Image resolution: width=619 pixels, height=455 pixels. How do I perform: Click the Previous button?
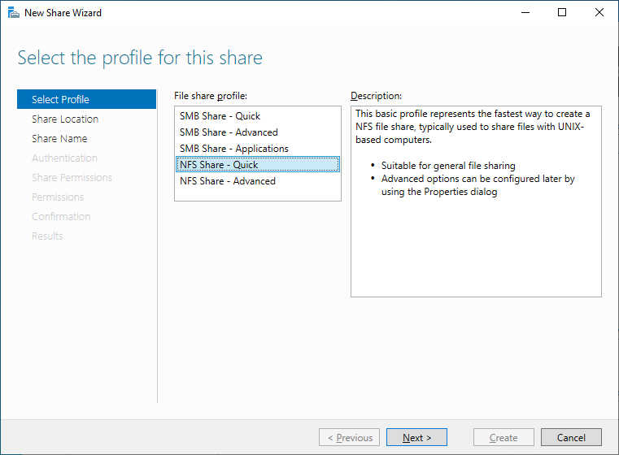tap(350, 437)
